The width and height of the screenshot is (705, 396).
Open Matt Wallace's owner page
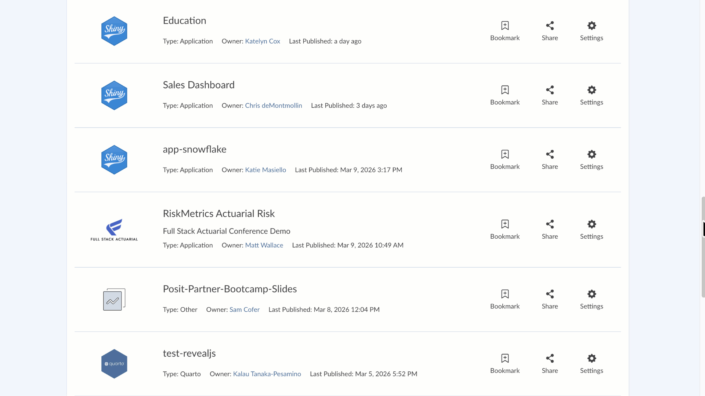click(x=264, y=245)
